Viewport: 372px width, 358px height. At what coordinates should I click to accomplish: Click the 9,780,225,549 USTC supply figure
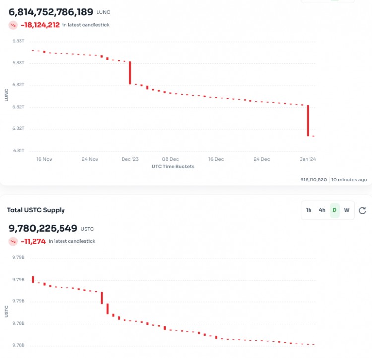(x=43, y=228)
